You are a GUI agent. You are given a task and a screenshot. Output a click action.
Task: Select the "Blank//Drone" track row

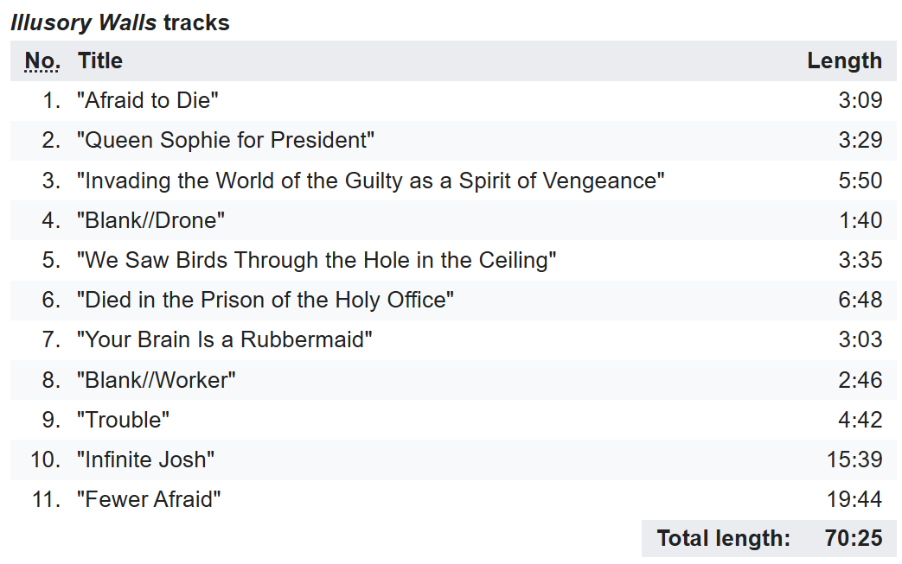[x=452, y=220]
